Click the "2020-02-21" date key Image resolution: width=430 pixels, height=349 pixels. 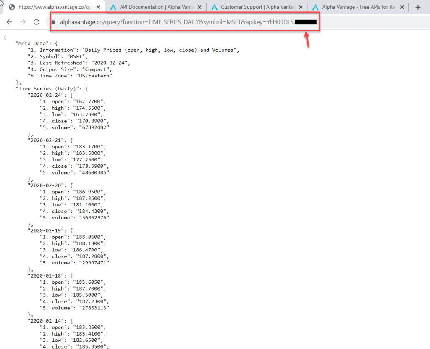[47, 140]
